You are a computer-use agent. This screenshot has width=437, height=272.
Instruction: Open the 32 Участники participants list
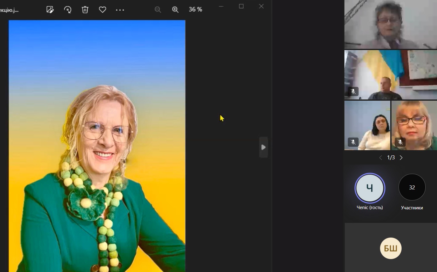tap(412, 187)
